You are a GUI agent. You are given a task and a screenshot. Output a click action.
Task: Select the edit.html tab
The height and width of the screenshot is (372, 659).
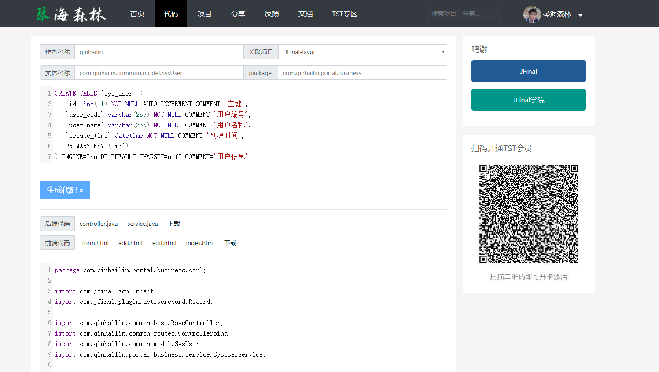click(x=164, y=243)
